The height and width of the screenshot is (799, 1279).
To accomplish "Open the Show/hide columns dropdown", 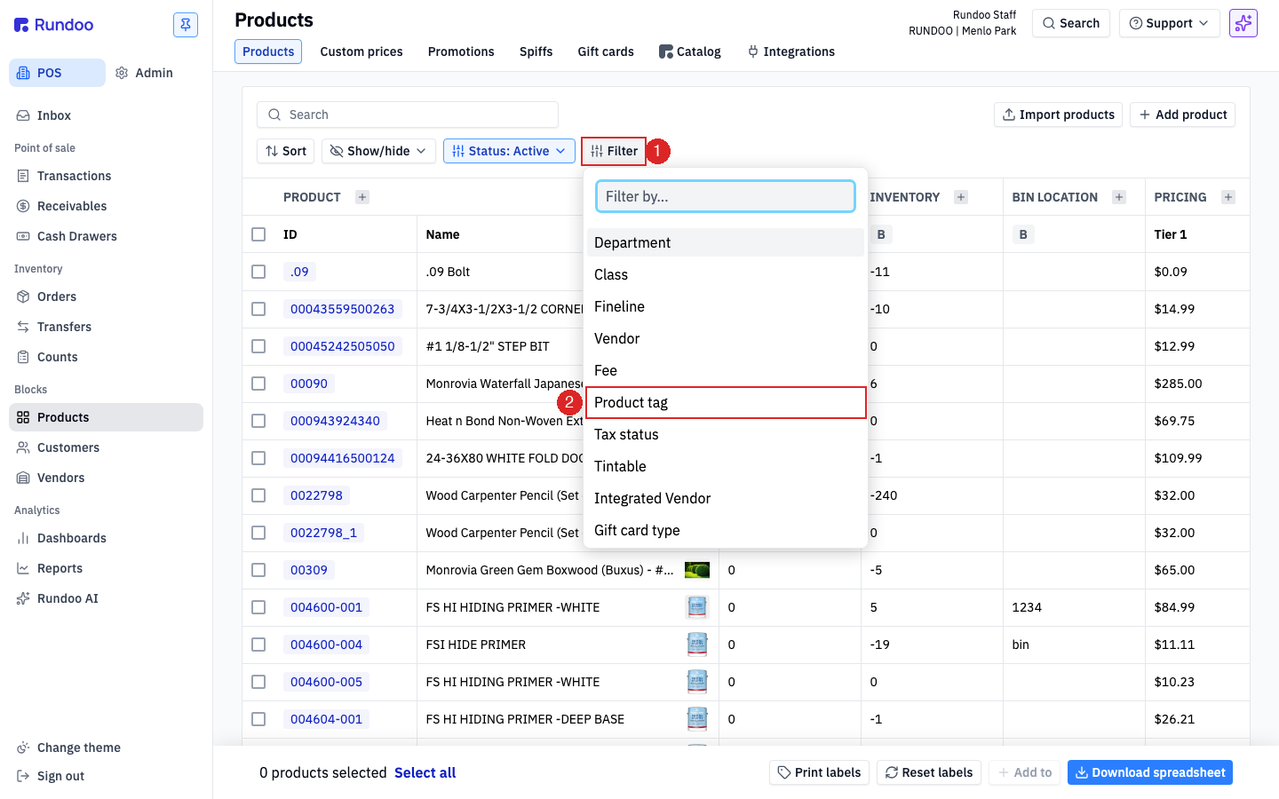I will point(378,151).
